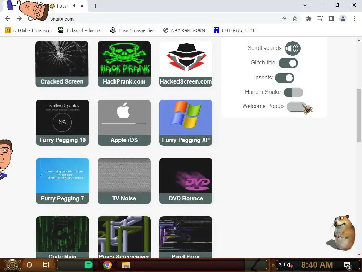This screenshot has width=362, height=272.
Task: Open the network tray icon
Action: click(281, 265)
